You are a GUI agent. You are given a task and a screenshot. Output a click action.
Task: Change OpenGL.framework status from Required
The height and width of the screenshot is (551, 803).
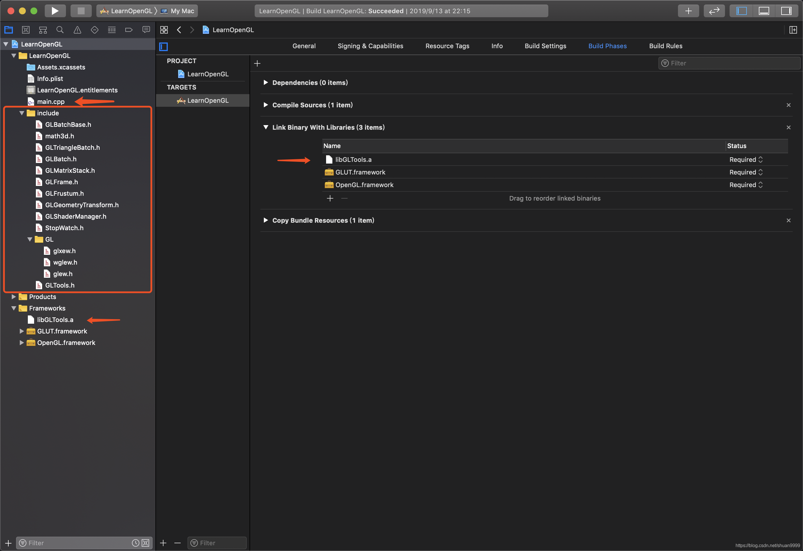click(x=746, y=185)
